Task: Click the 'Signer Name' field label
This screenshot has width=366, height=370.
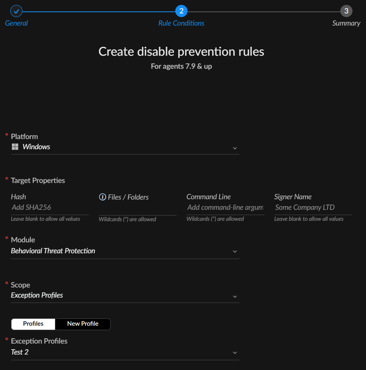Action: pyautogui.click(x=293, y=197)
